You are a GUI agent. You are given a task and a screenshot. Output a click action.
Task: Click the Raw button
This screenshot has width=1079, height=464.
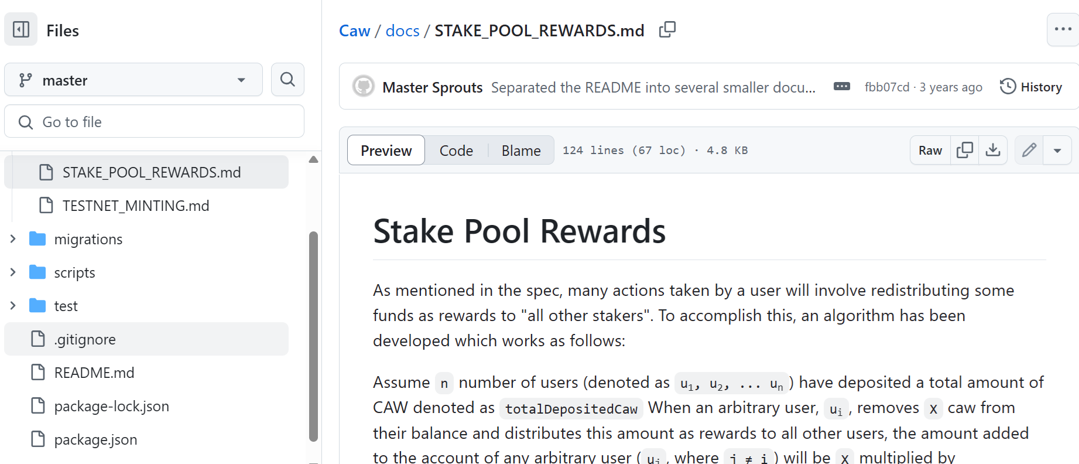click(930, 151)
